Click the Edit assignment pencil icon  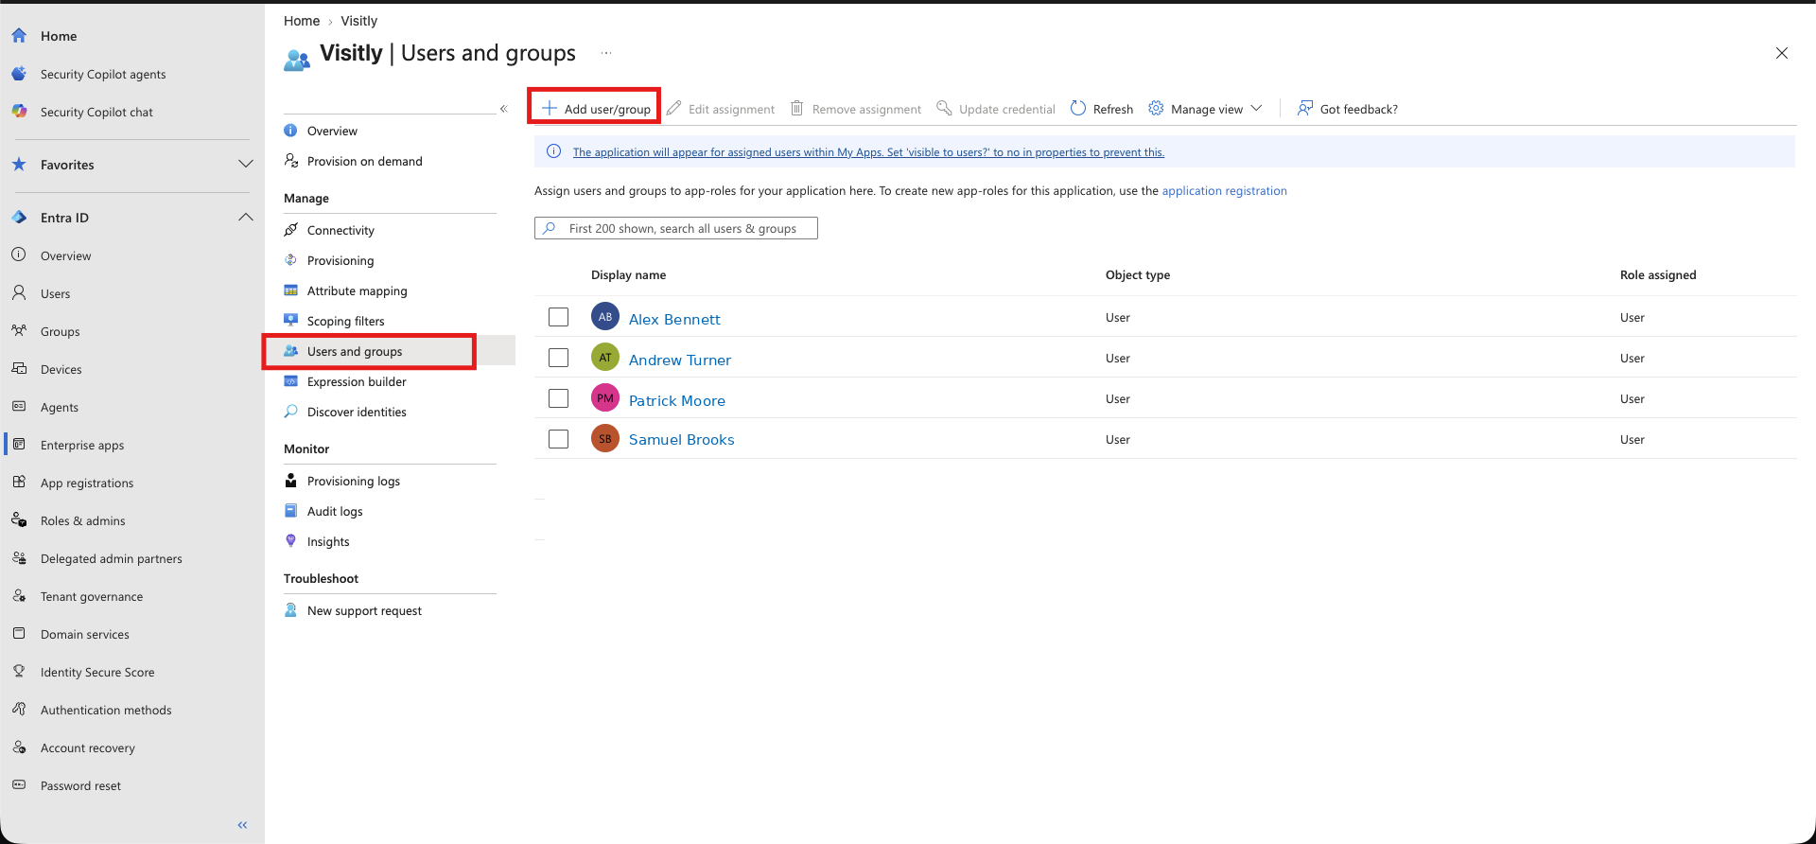coord(673,108)
